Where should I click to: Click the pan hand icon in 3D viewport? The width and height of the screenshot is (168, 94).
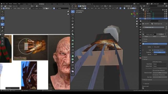137,21
